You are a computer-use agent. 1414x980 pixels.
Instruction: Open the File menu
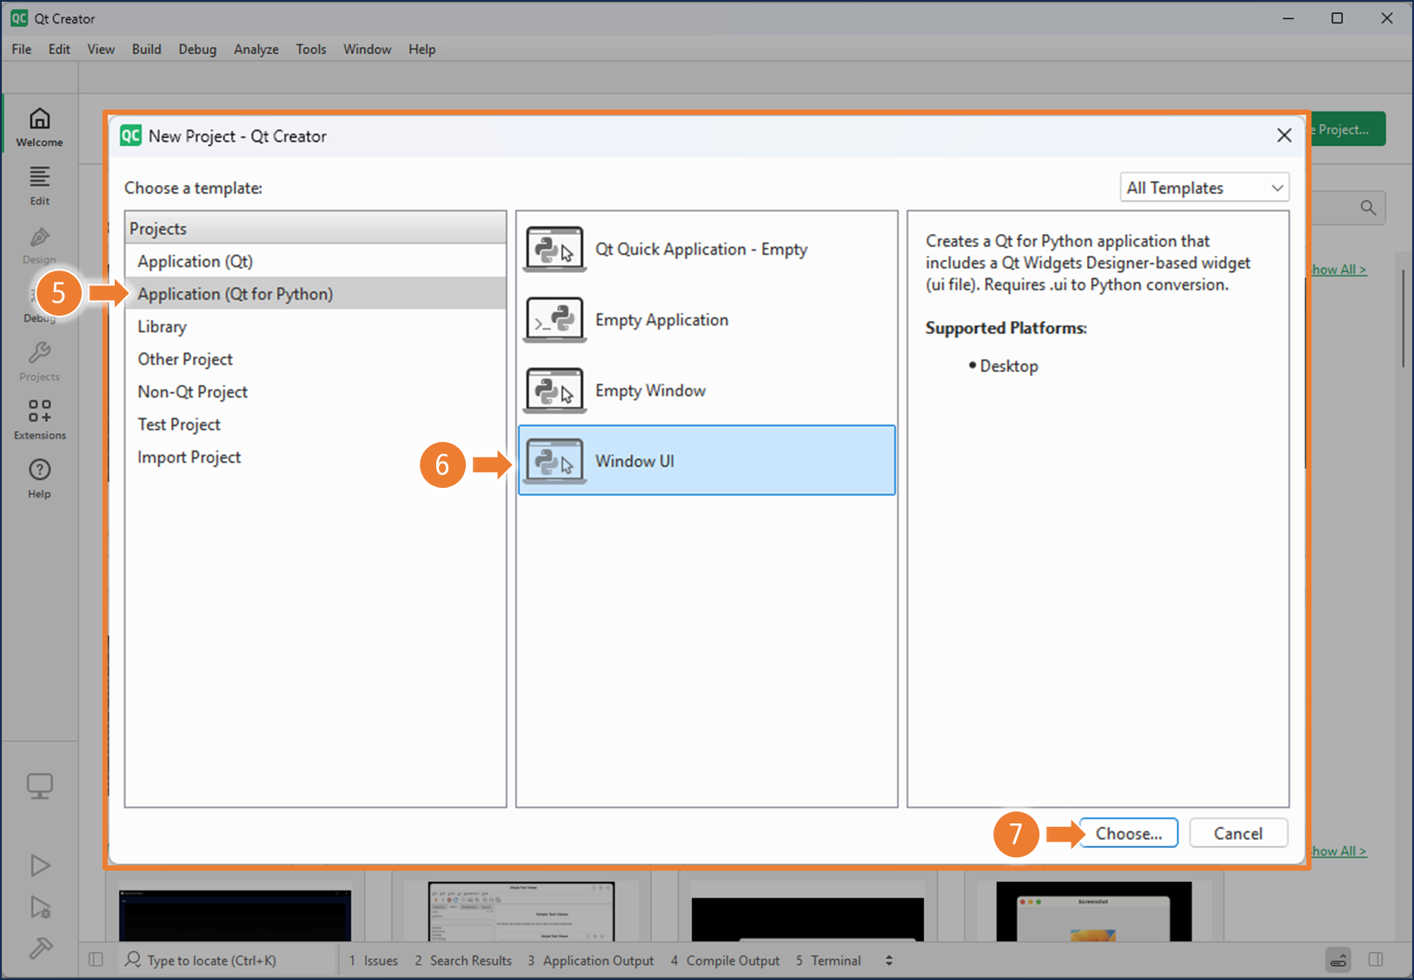coord(22,50)
